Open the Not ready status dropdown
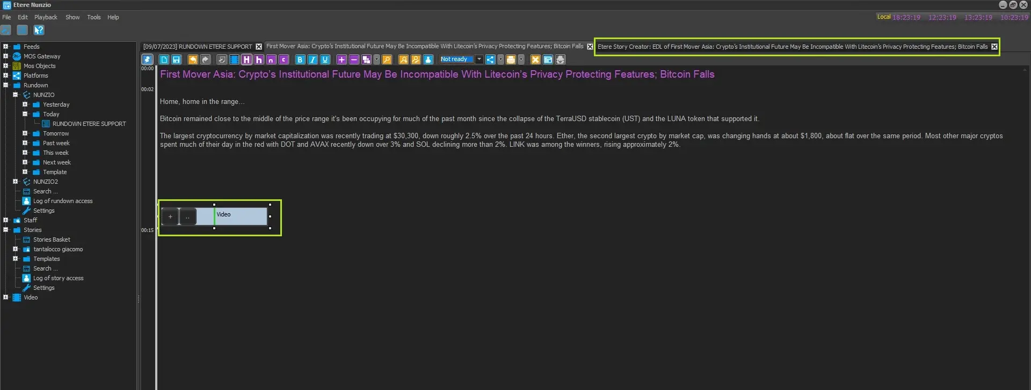The width and height of the screenshot is (1031, 390). (479, 59)
